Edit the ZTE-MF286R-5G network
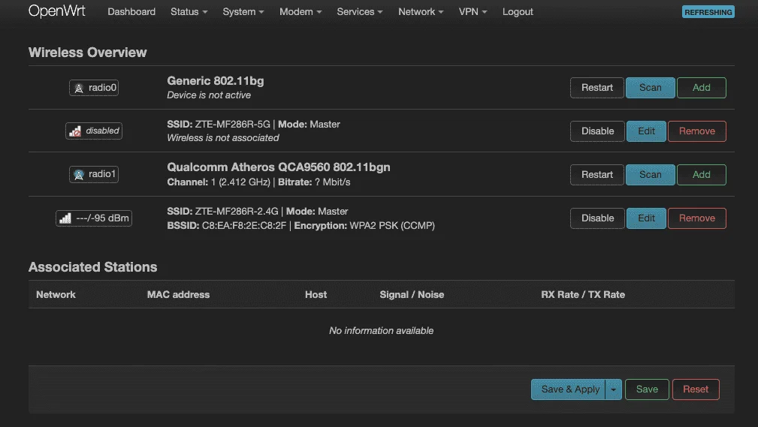 pos(646,131)
